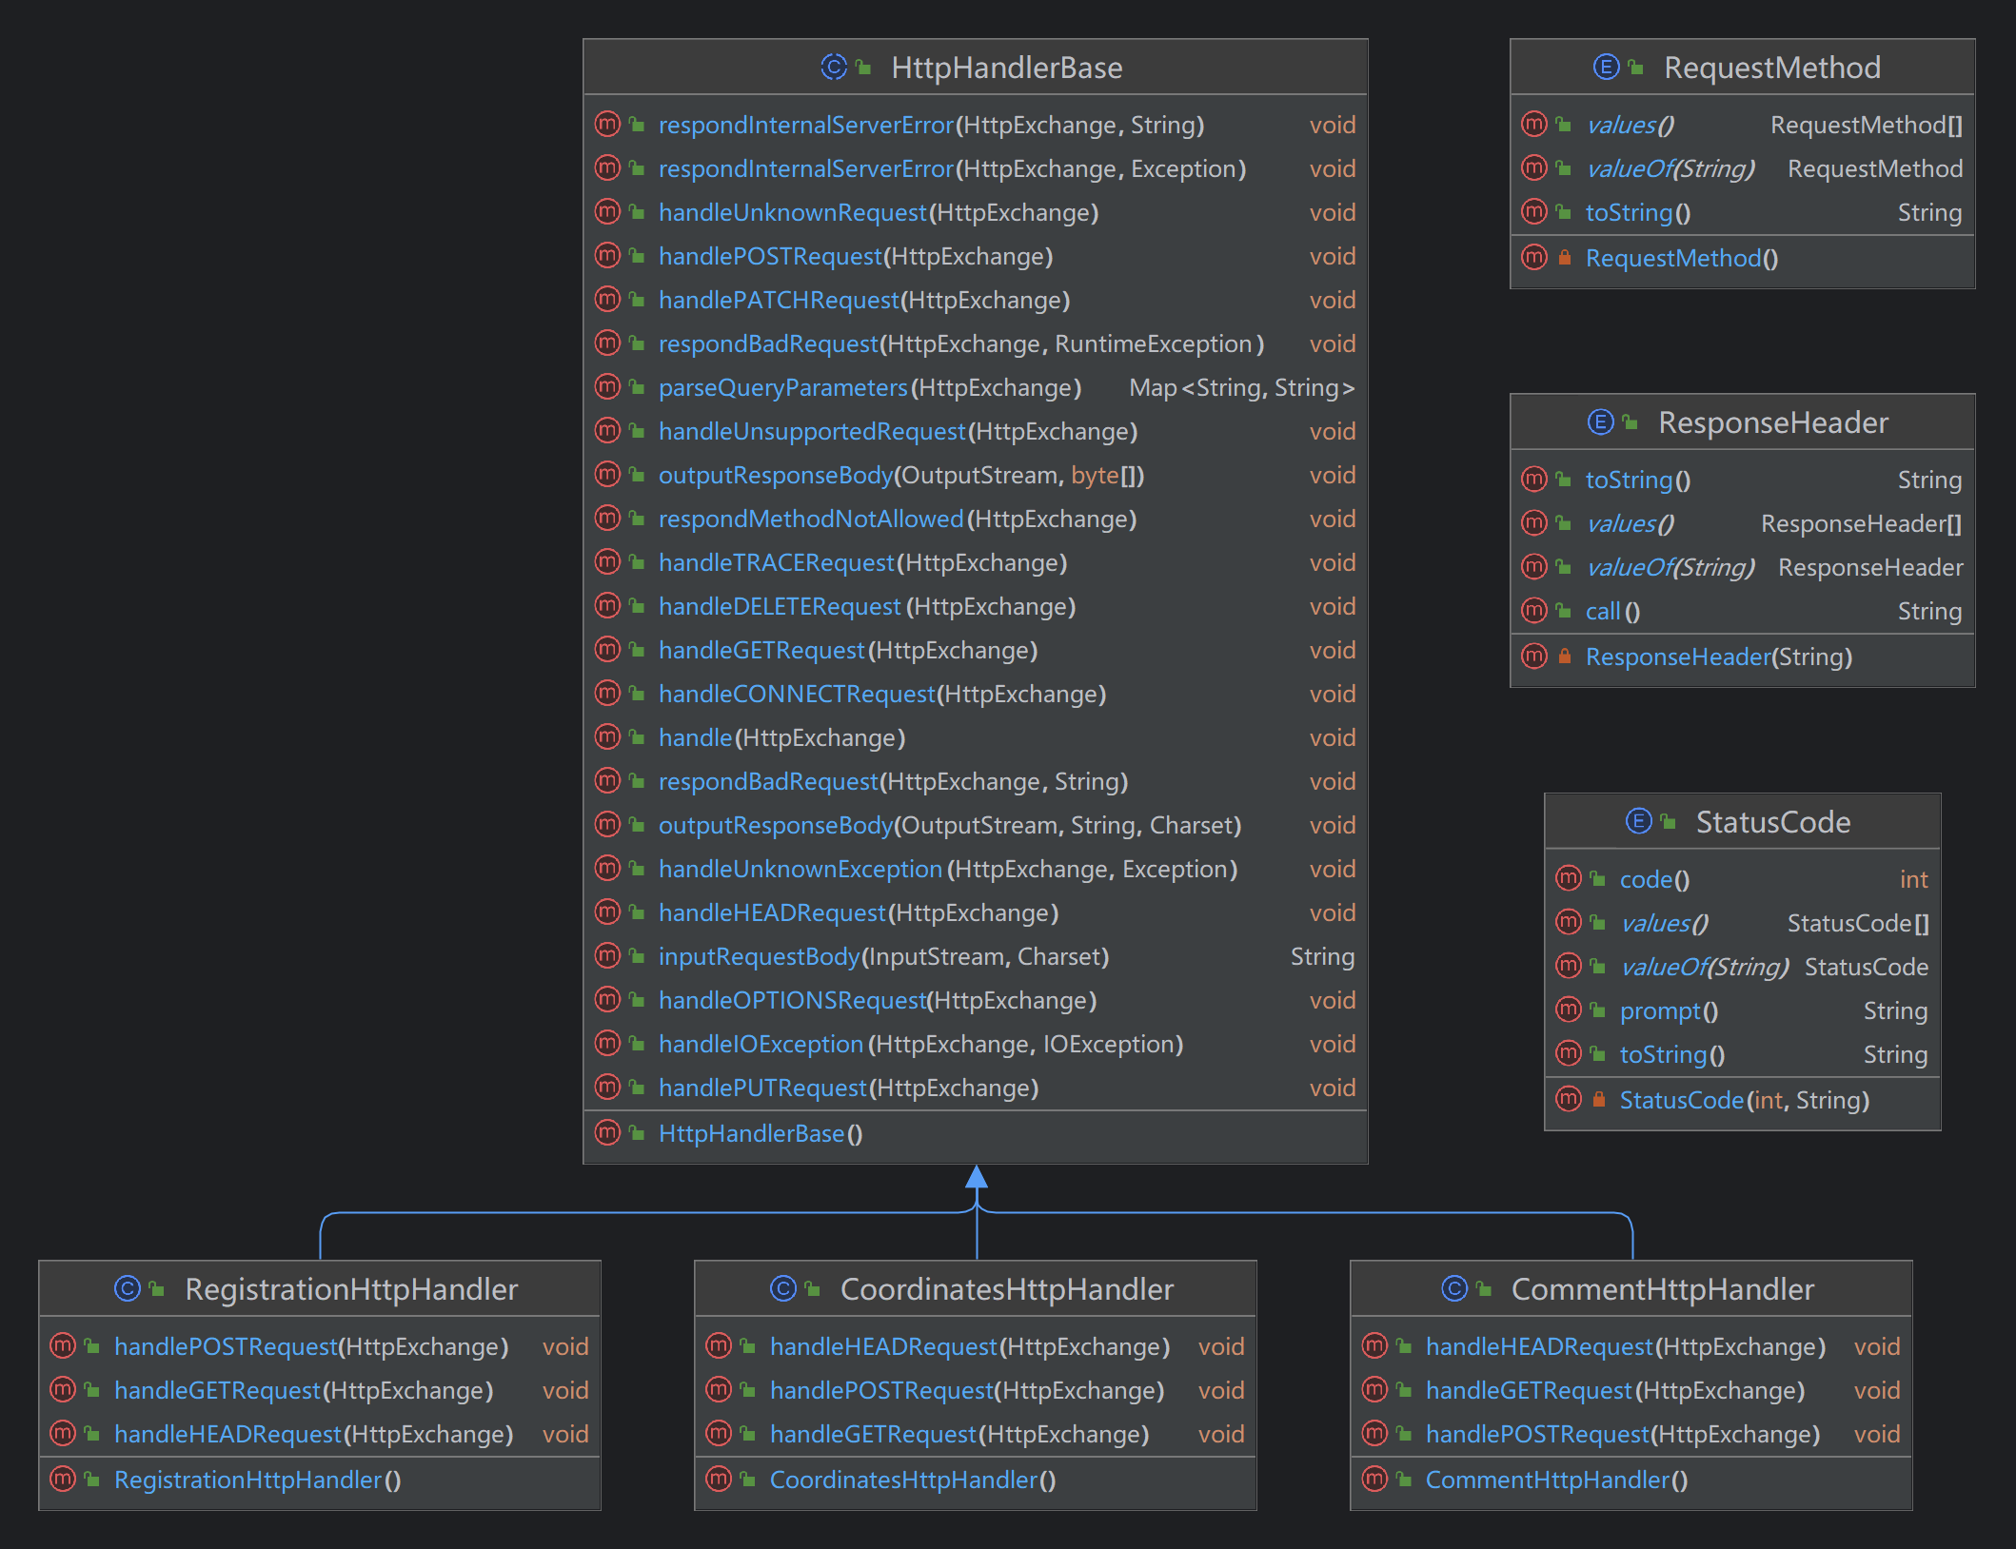Click handleGETRequest in HttpHandlerBase

click(x=848, y=650)
